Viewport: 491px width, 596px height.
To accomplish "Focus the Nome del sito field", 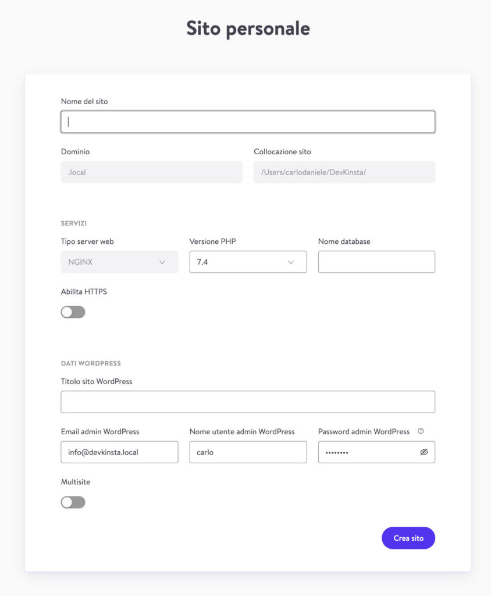I will [x=248, y=122].
